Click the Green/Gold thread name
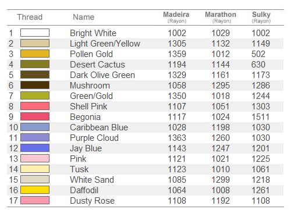Image resolution: width=291 pixels, height=213 pixels. pos(91,96)
